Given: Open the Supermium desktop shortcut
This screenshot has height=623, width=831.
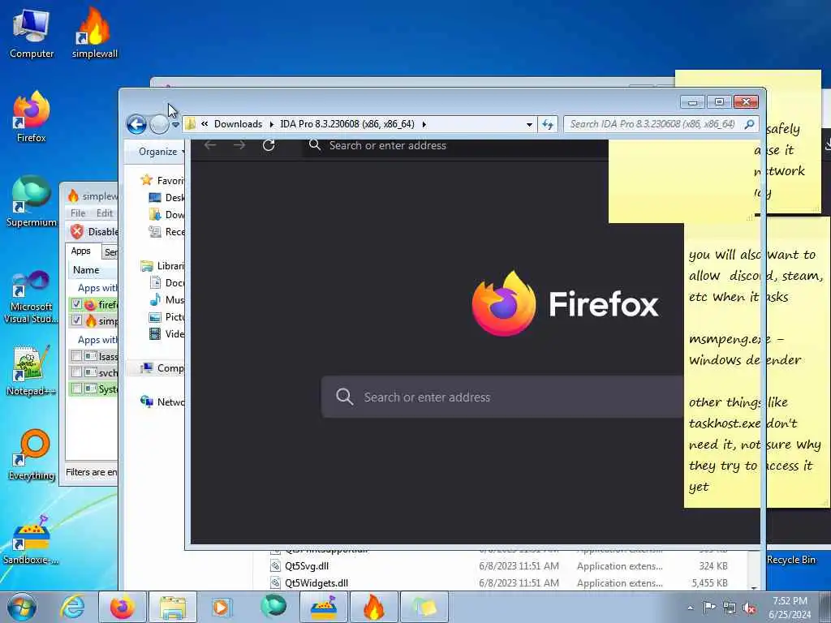Looking at the screenshot, I should coord(32,202).
